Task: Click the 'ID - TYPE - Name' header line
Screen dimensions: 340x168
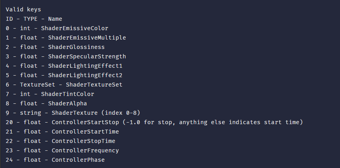Action: pos(34,18)
